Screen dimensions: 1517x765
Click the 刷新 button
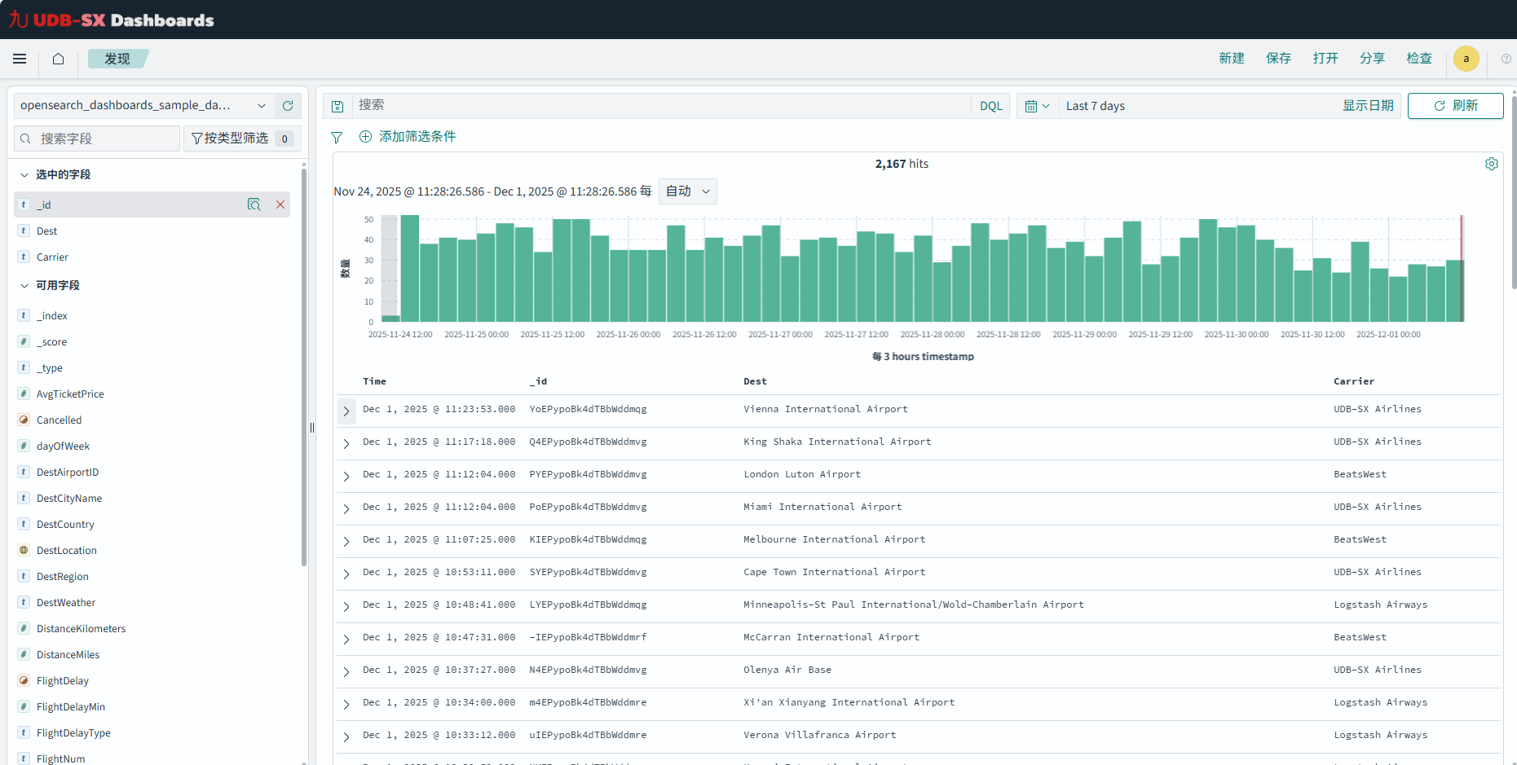click(1455, 106)
